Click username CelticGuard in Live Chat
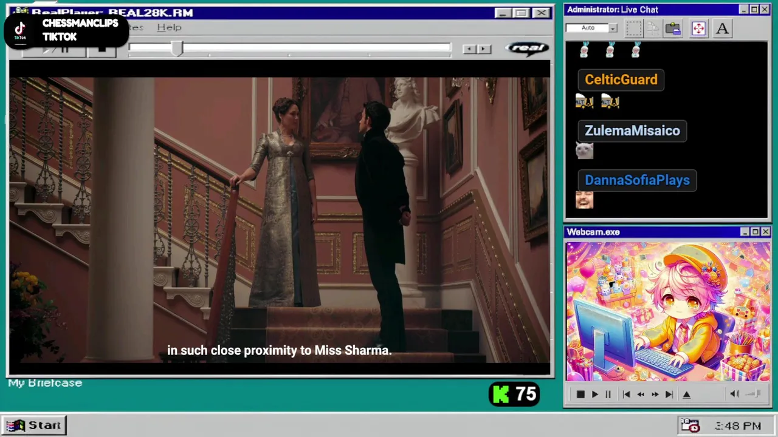This screenshot has width=778, height=437. tap(621, 80)
